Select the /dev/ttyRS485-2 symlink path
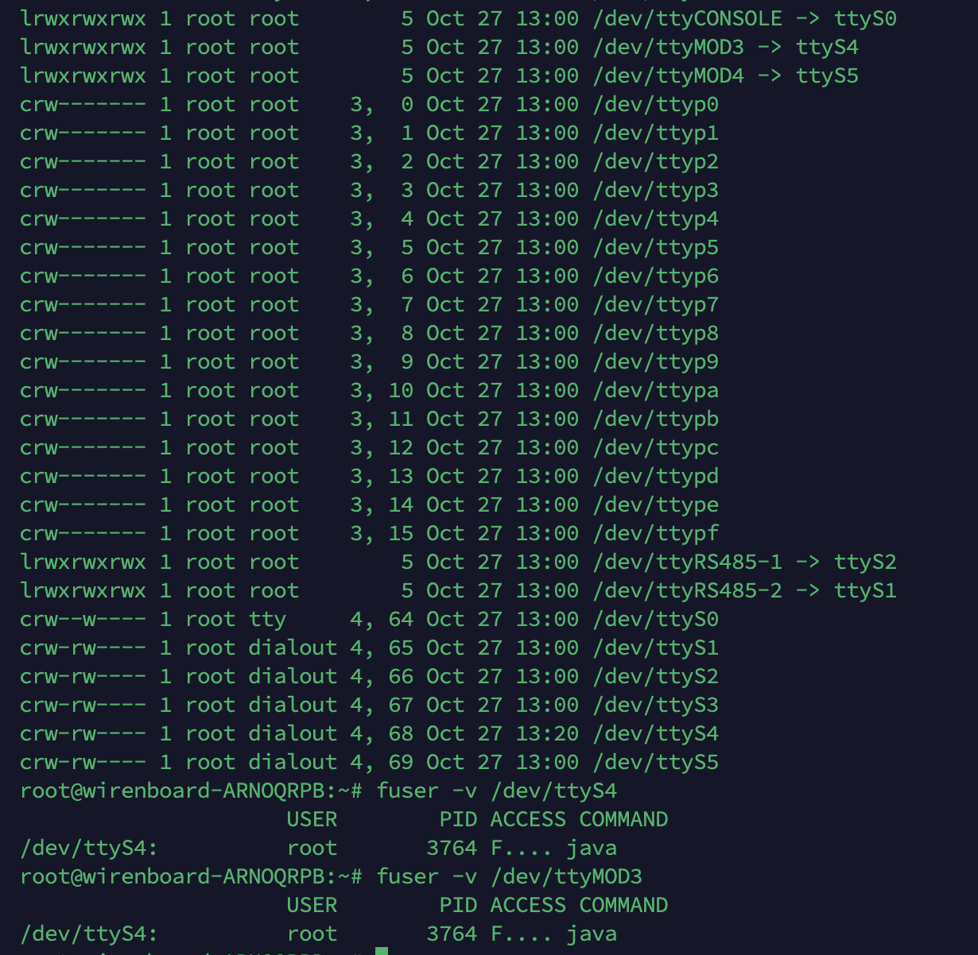The height and width of the screenshot is (955, 978). 687,590
